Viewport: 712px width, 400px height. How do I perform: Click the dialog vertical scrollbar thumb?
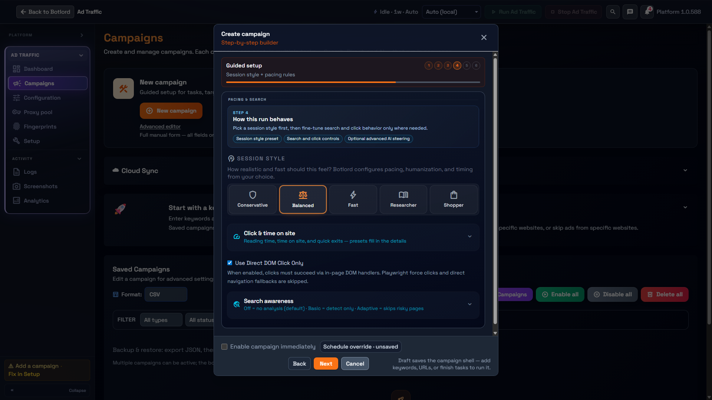495,191
